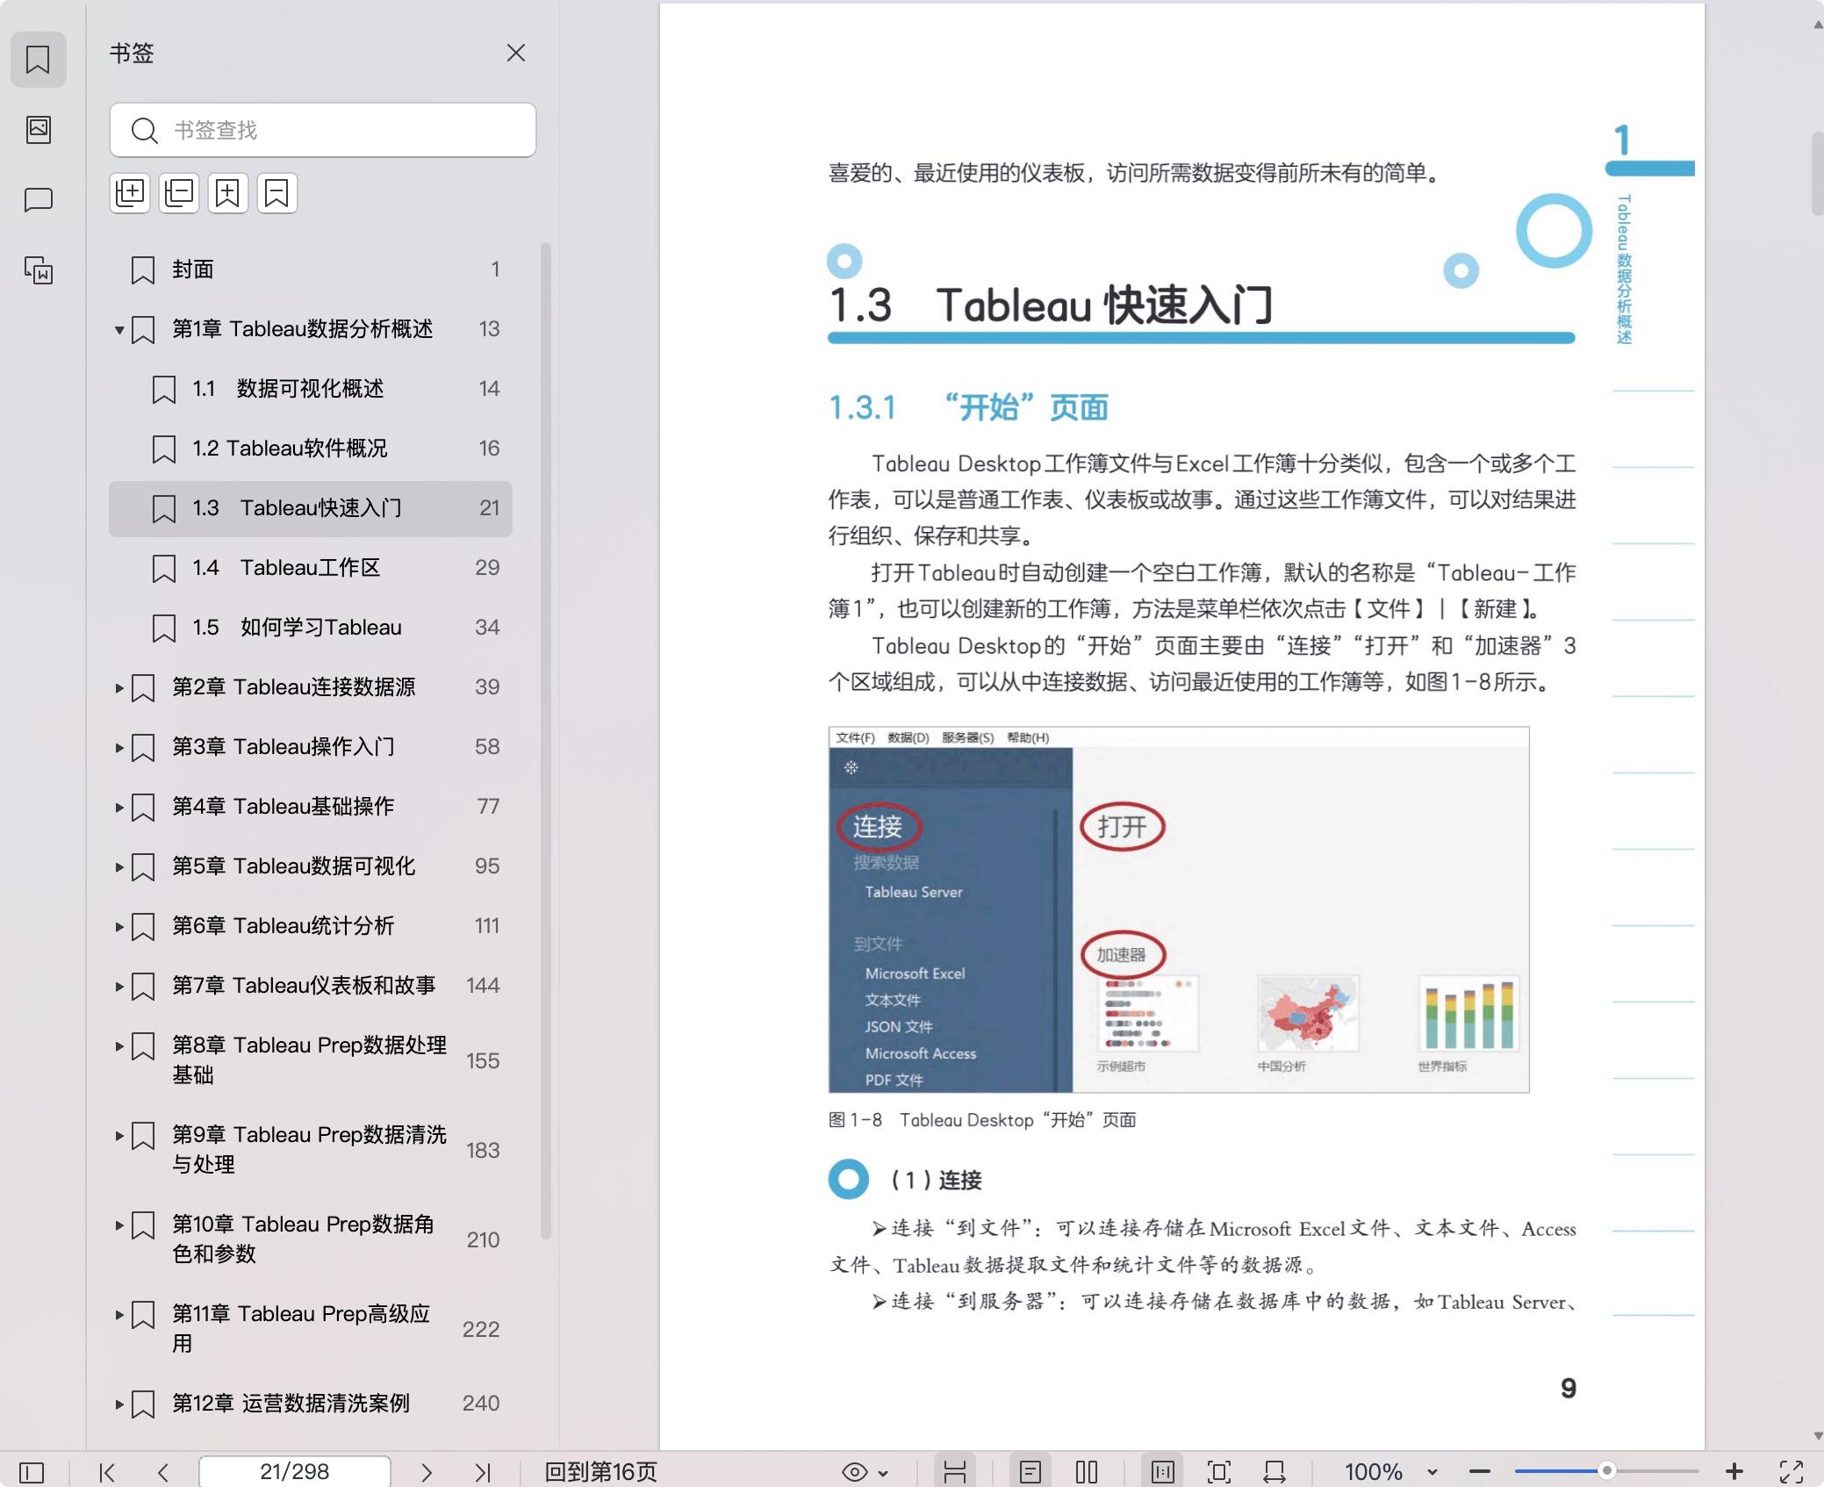Click the zoom in plus button
Image resolution: width=1824 pixels, height=1487 pixels.
tap(1734, 1471)
